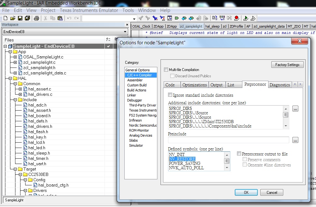Click the Cut scissors icon

click(45, 18)
